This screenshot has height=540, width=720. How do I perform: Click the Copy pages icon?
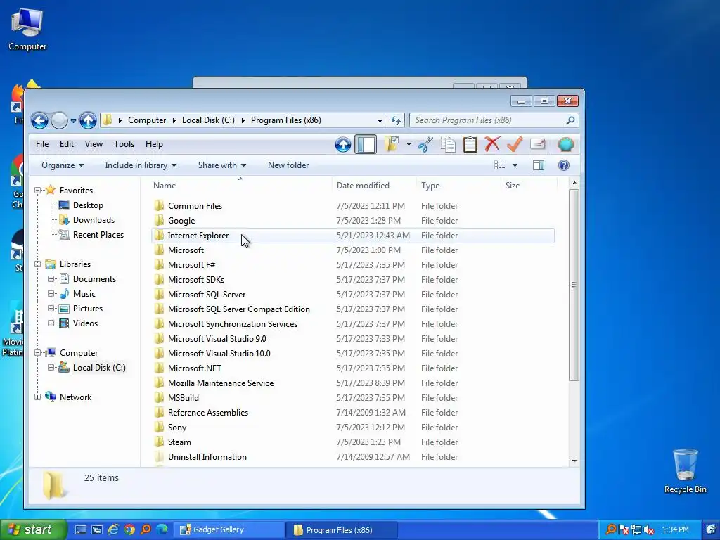448,145
